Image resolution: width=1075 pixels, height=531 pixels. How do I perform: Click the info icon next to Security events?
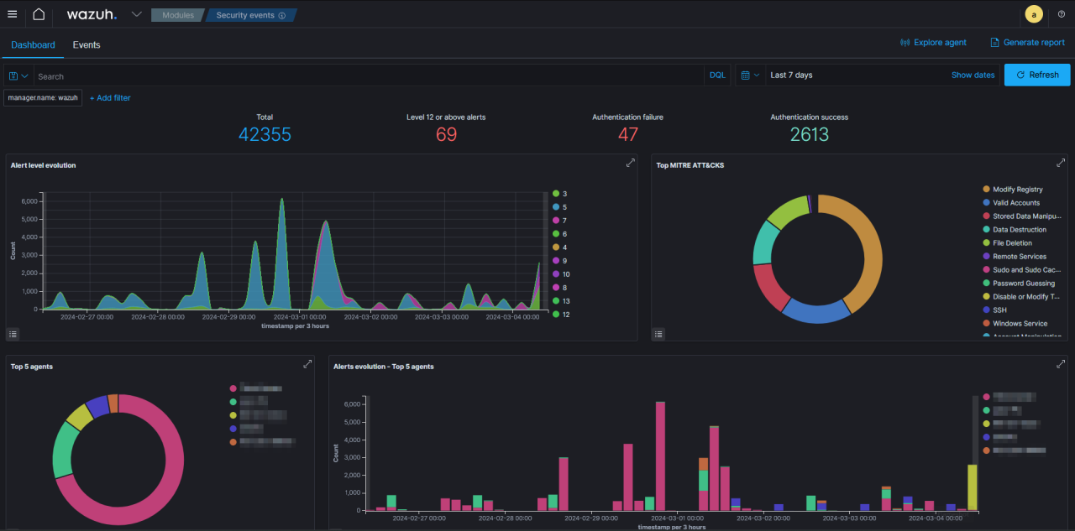tap(281, 14)
